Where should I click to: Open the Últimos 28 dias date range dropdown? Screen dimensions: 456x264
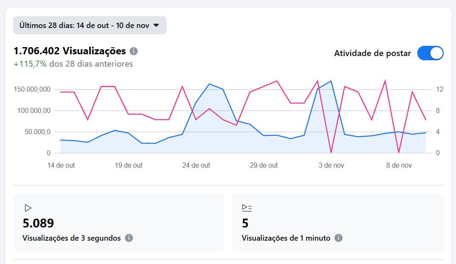click(90, 25)
